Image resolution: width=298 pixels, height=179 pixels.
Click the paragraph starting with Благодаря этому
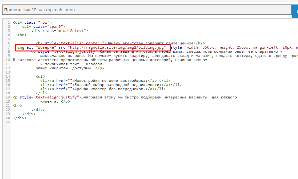125,97
